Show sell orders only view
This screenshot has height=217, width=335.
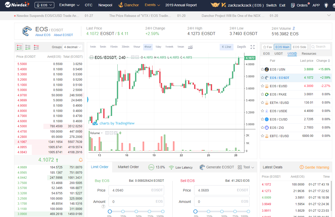36,47
